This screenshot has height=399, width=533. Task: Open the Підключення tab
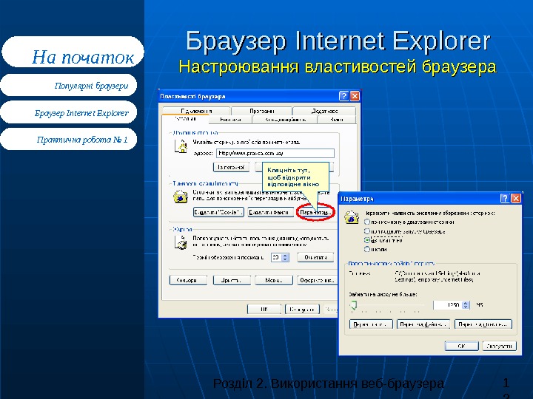click(196, 111)
